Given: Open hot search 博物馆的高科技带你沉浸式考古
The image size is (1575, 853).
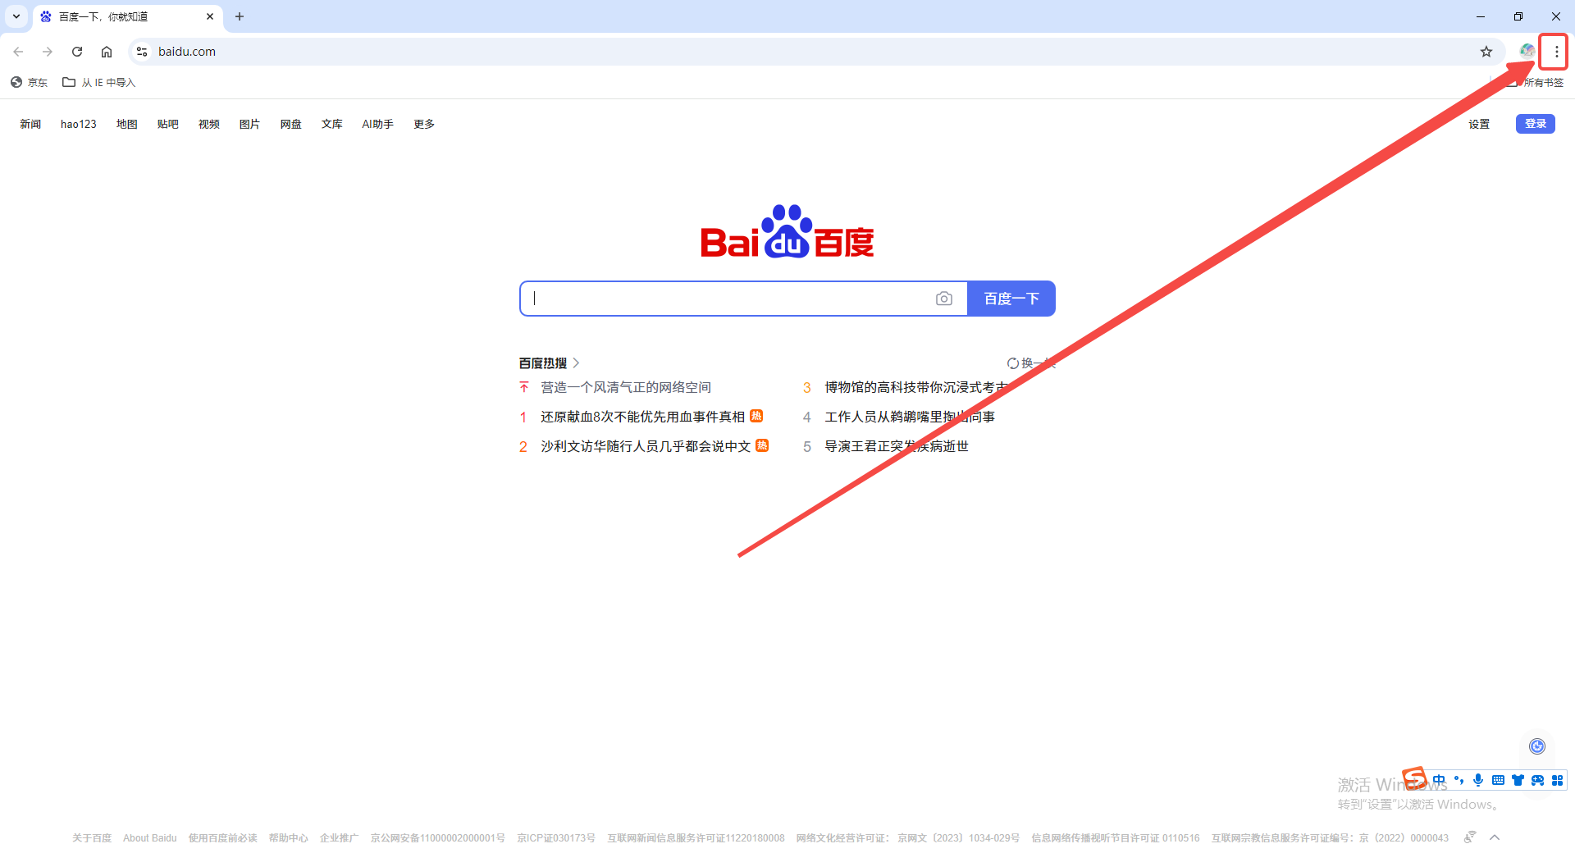Looking at the screenshot, I should pos(916,387).
